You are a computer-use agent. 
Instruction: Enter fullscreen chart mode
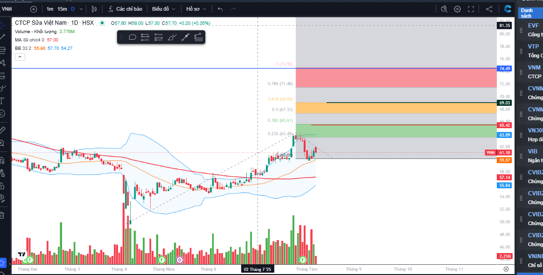(x=471, y=9)
